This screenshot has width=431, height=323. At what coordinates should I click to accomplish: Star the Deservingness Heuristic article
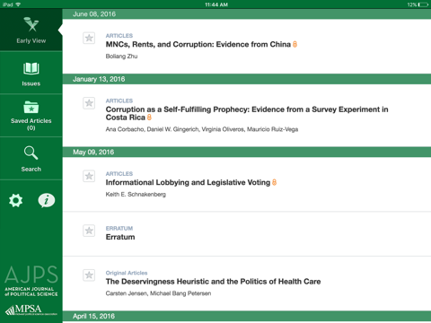89,275
